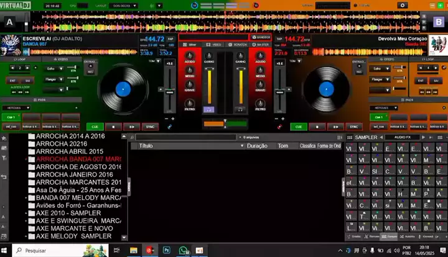Open Flanger effect dropdown on deck B
448x257 pixels.
click(x=380, y=79)
